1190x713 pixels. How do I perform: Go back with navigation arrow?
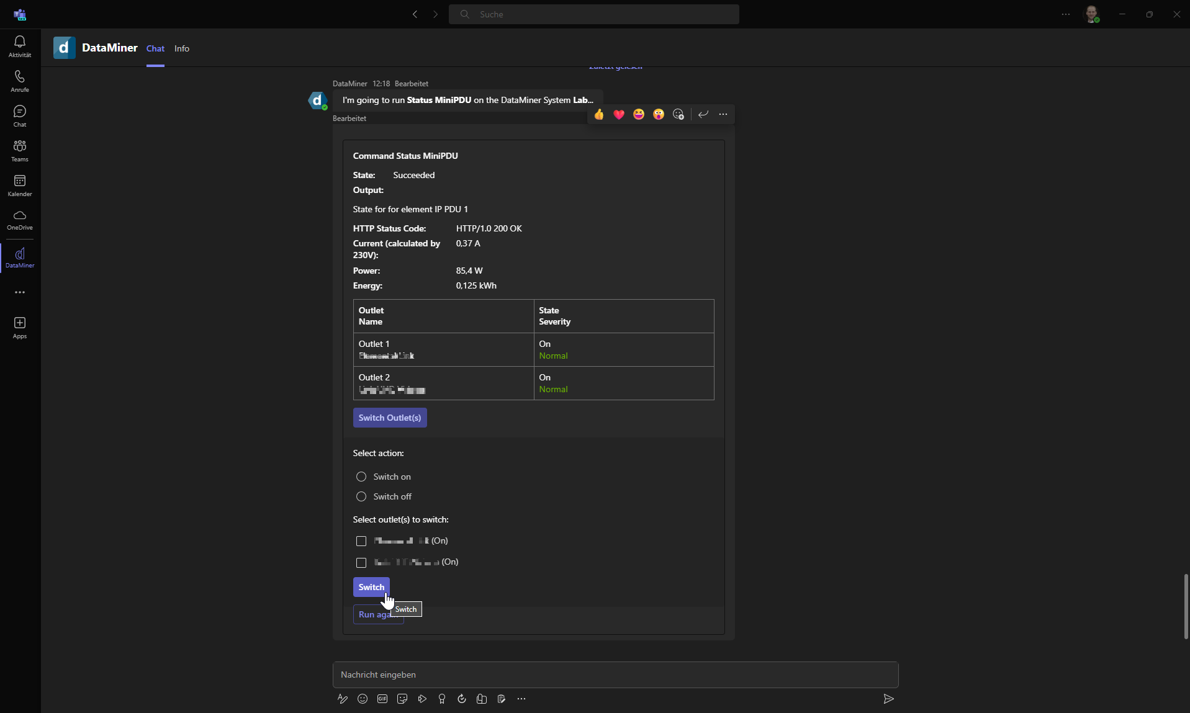point(415,14)
